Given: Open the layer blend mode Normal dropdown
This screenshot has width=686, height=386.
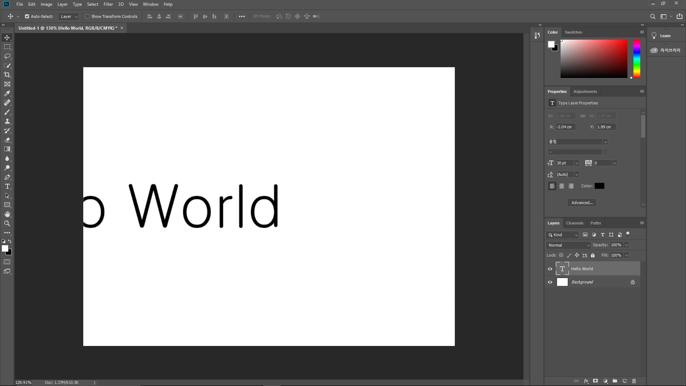Looking at the screenshot, I should click(569, 245).
